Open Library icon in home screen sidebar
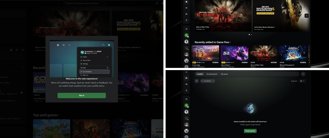The height and width of the screenshot is (138, 329). (x=186, y=8)
